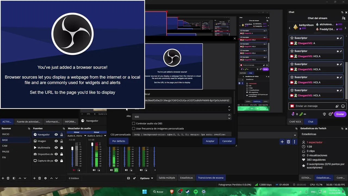This screenshot has height=196, width=348.
Task: Lock the Navegador source
Action: [62, 134]
